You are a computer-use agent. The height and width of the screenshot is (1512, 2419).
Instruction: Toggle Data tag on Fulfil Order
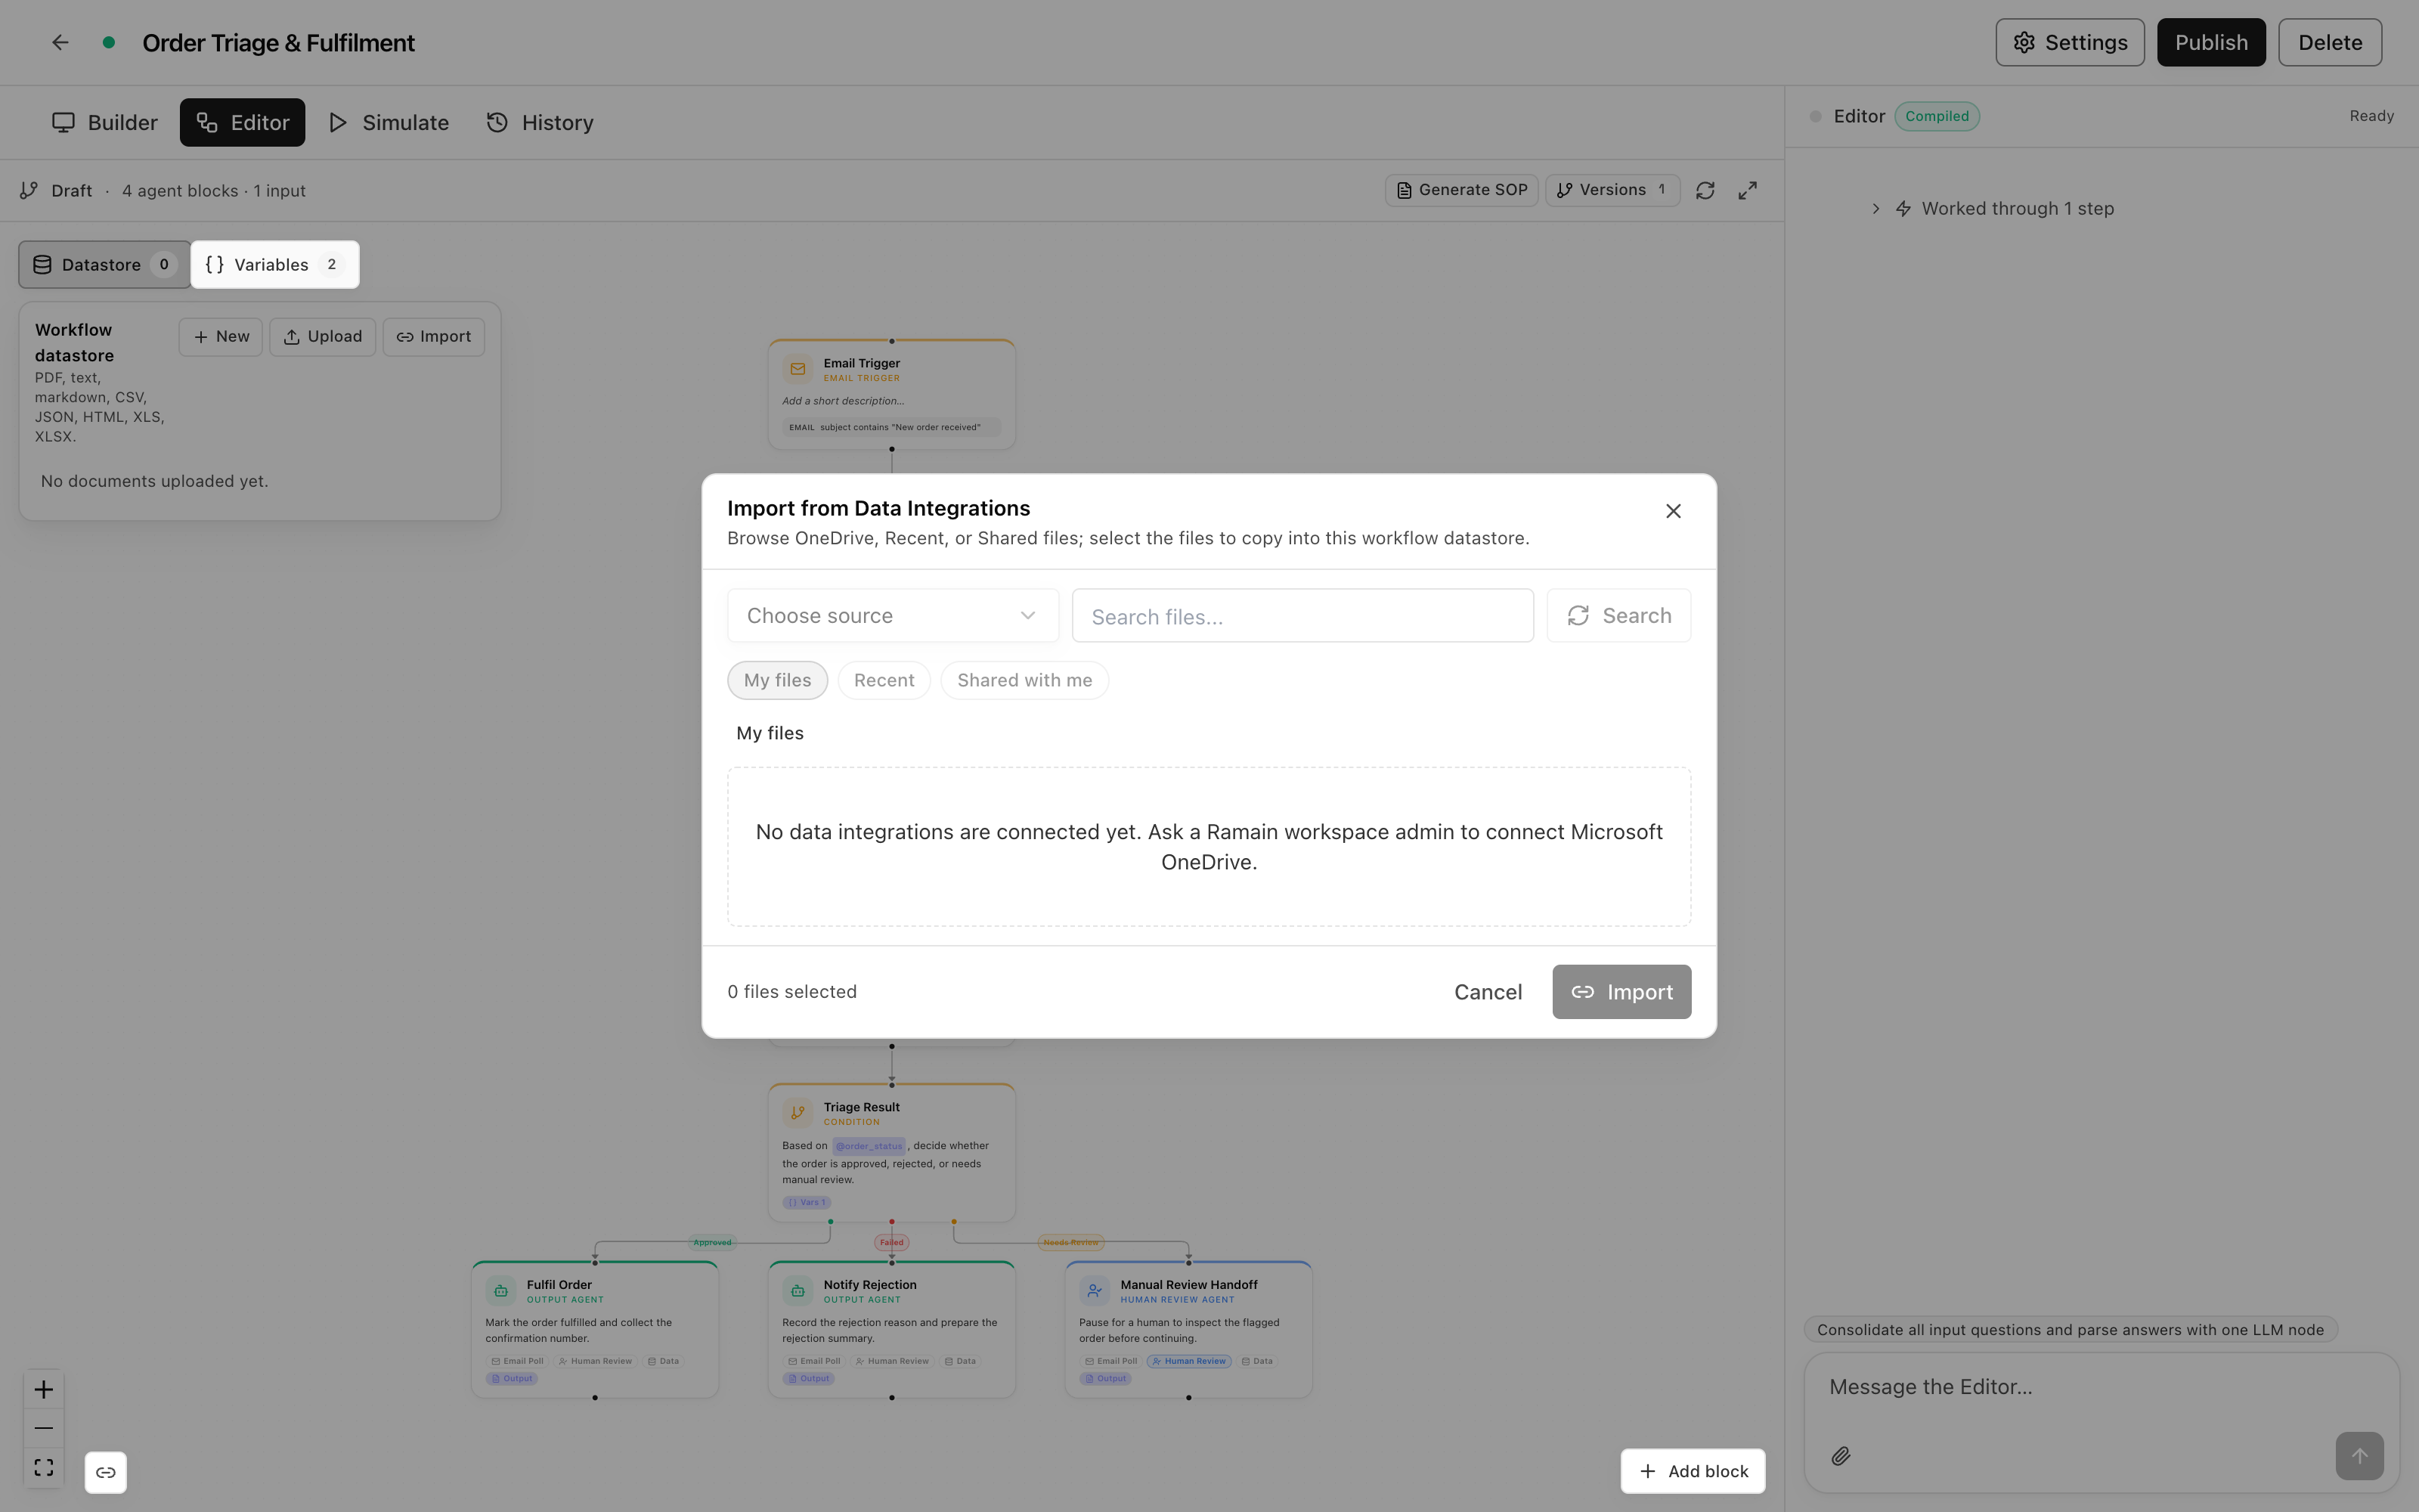point(663,1361)
